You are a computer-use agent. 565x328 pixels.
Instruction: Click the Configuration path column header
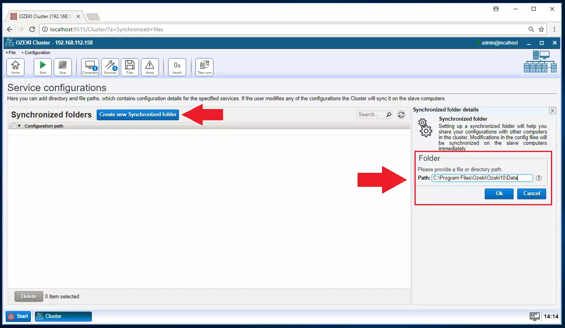click(x=44, y=126)
